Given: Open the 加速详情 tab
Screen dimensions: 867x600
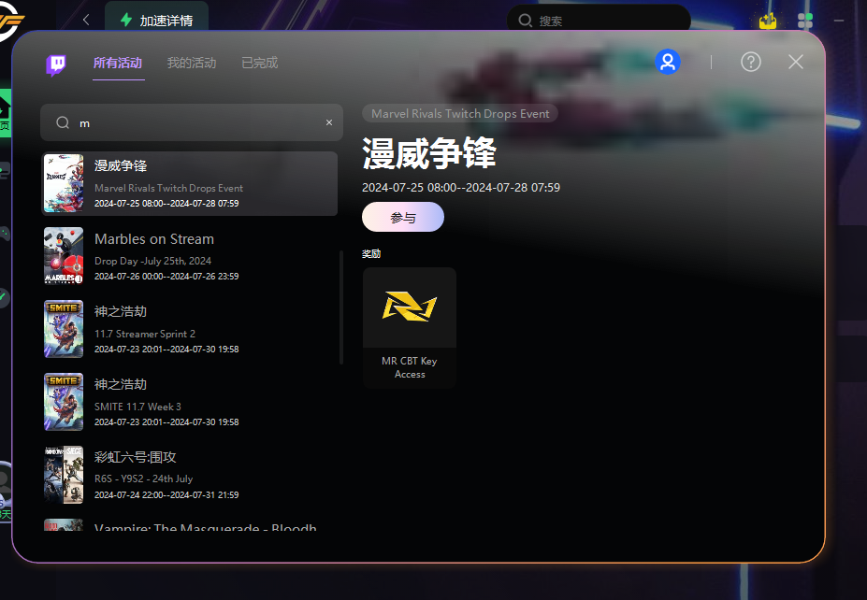Looking at the screenshot, I should [x=156, y=21].
